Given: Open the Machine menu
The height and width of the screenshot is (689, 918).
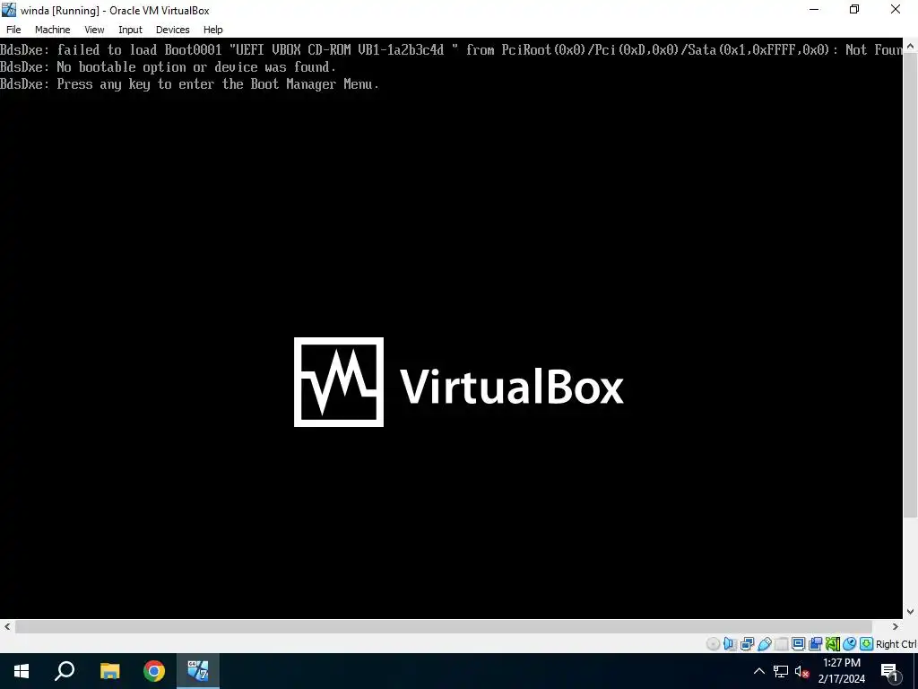Looking at the screenshot, I should pos(52,30).
